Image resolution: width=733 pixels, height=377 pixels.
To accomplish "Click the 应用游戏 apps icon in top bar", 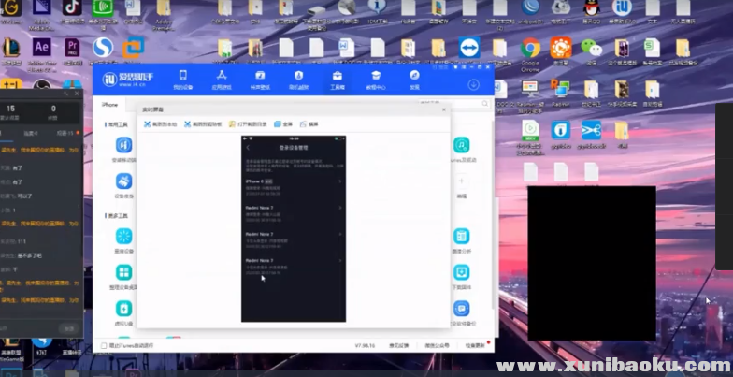I will click(x=222, y=79).
